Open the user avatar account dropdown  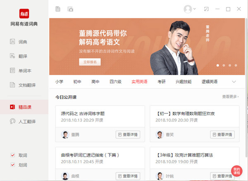point(191,9)
